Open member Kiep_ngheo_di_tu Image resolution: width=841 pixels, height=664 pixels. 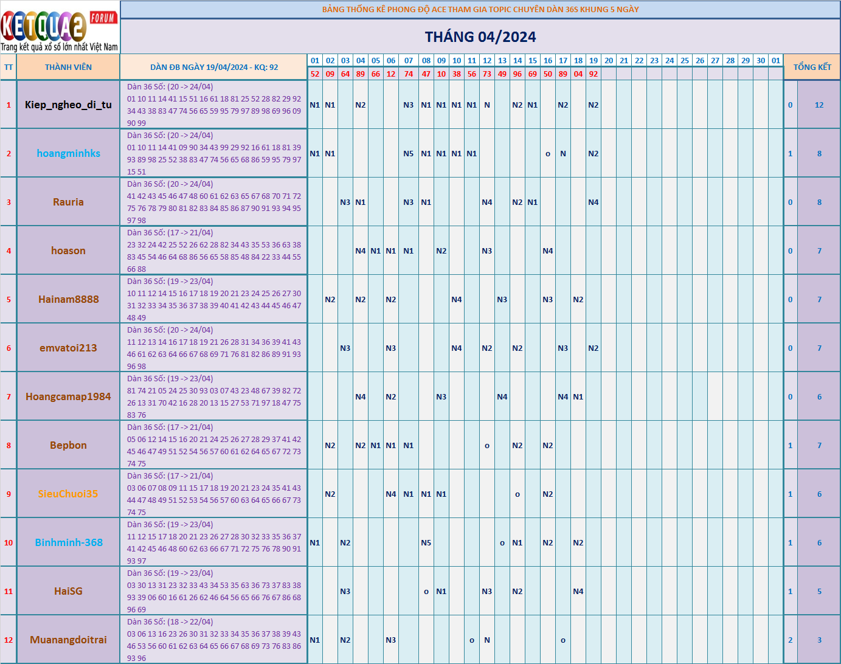pos(68,105)
